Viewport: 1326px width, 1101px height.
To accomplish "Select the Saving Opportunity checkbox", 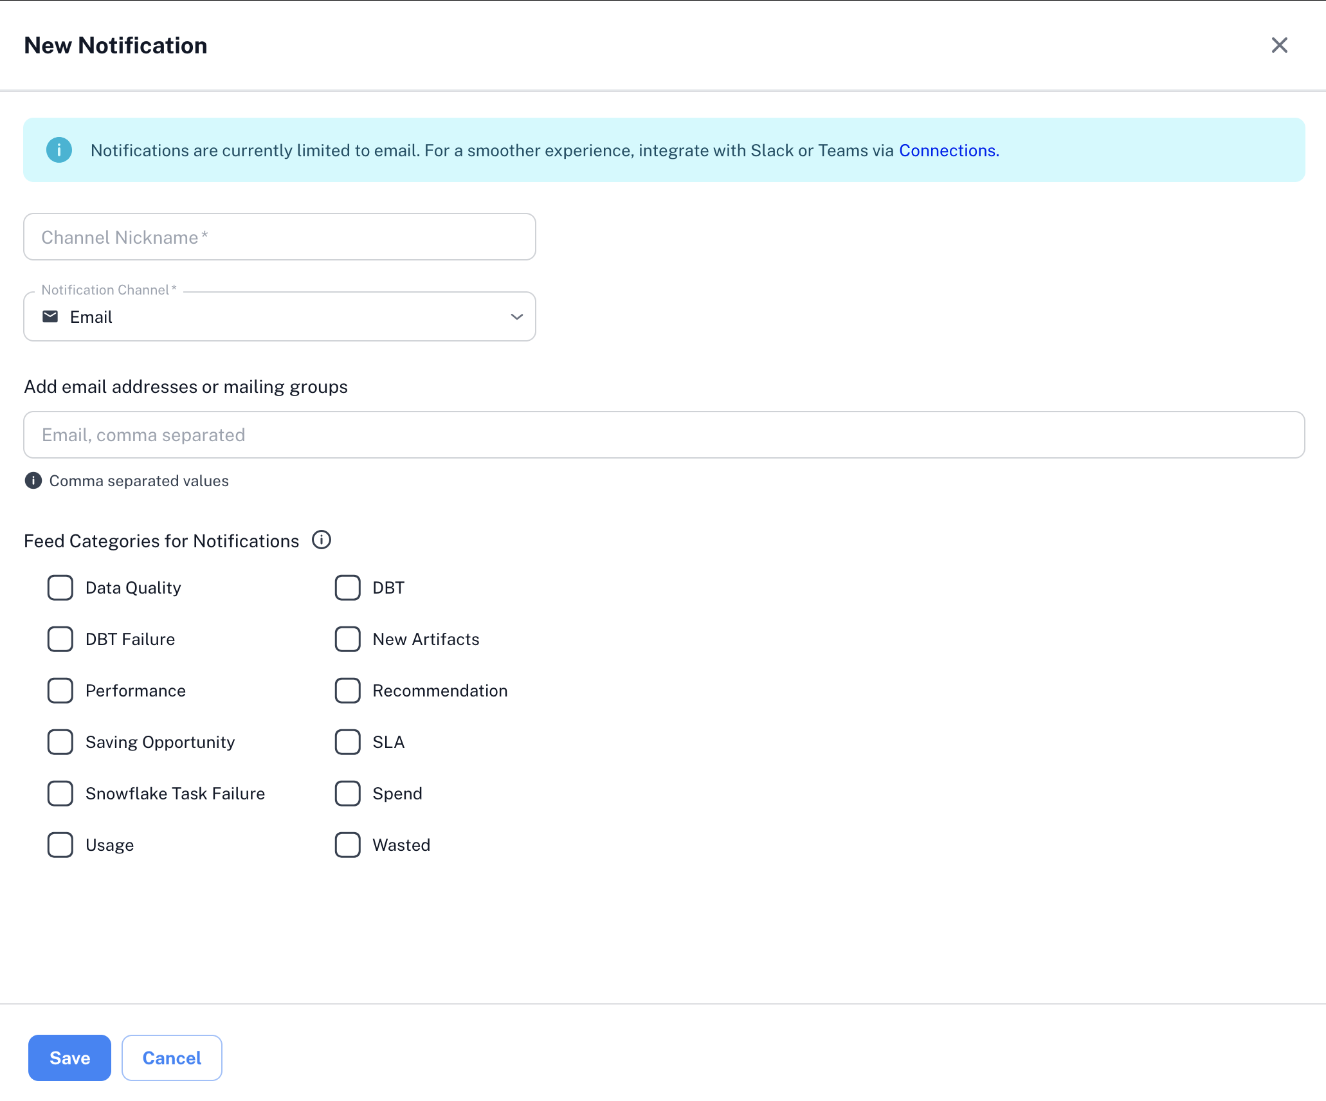I will 60,742.
